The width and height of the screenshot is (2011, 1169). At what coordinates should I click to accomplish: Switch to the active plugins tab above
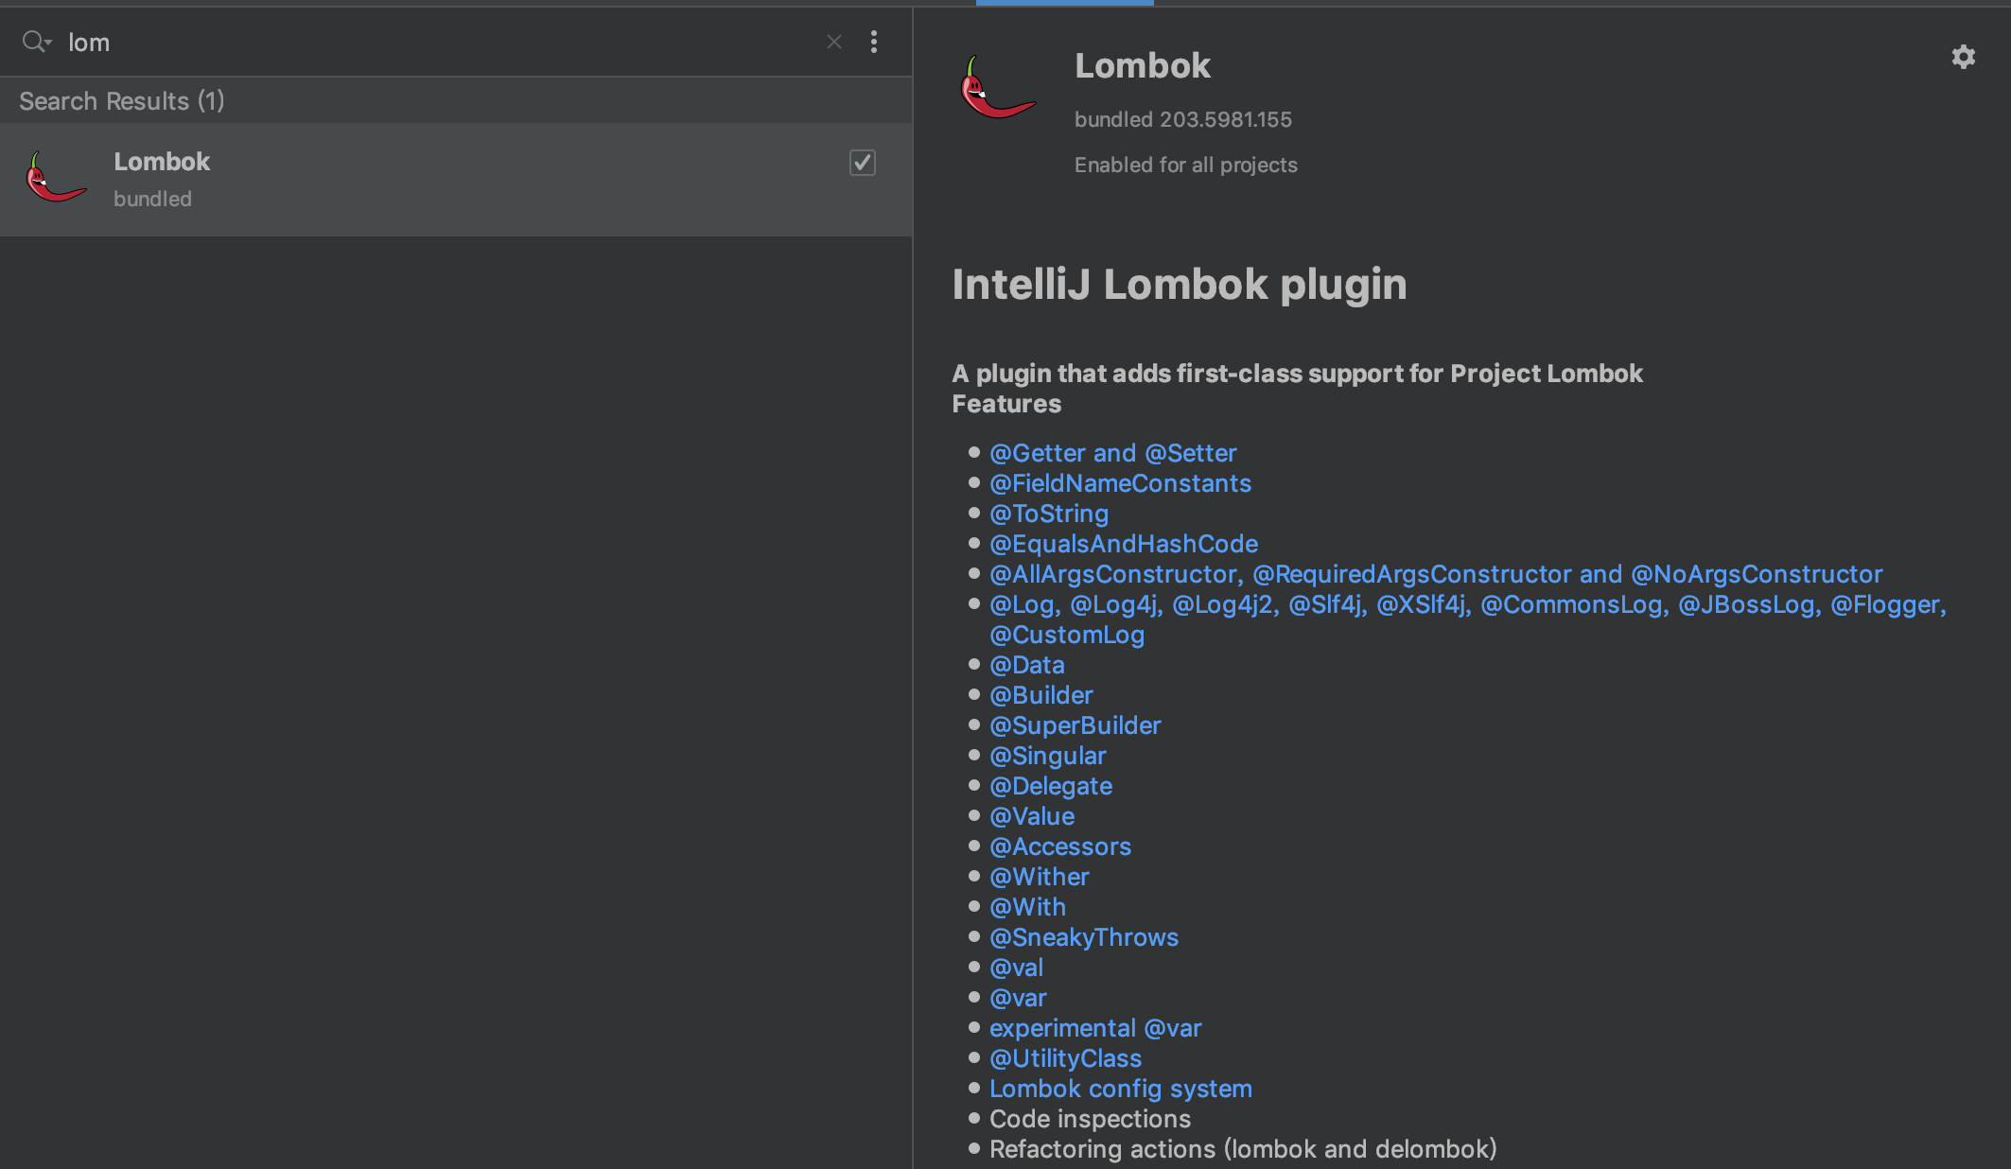point(1064,3)
